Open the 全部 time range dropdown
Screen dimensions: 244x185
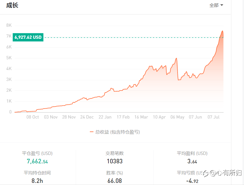pos(216,5)
